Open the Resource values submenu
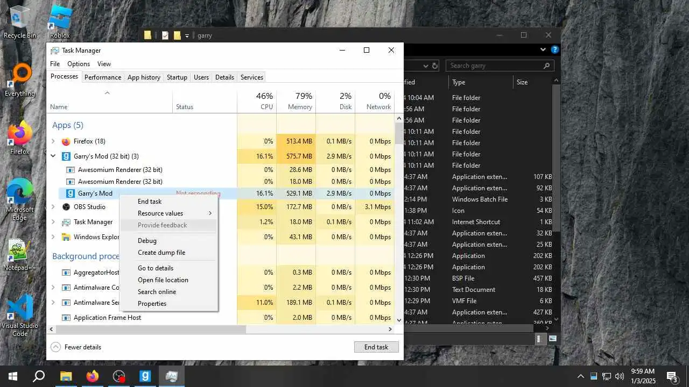Viewport: 689px width, 387px height. (168, 213)
